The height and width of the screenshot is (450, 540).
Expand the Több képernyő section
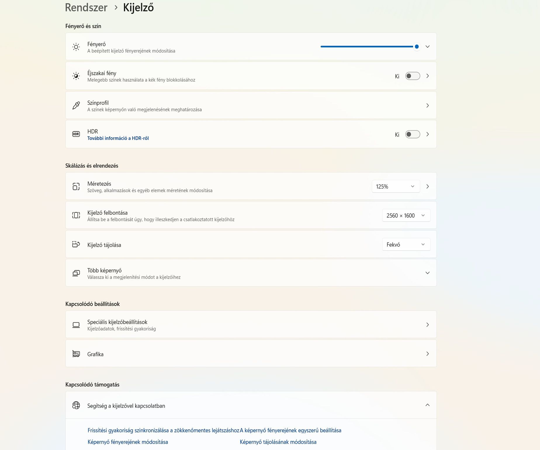tap(427, 273)
